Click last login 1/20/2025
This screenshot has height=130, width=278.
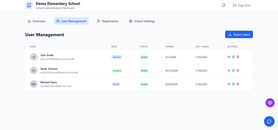click(x=201, y=57)
